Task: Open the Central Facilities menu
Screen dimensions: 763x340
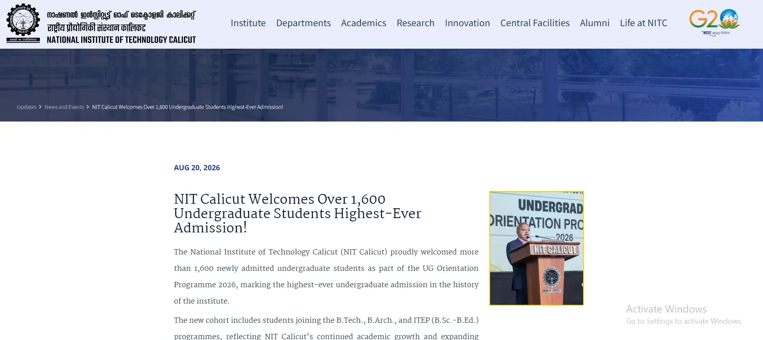Action: click(x=535, y=23)
